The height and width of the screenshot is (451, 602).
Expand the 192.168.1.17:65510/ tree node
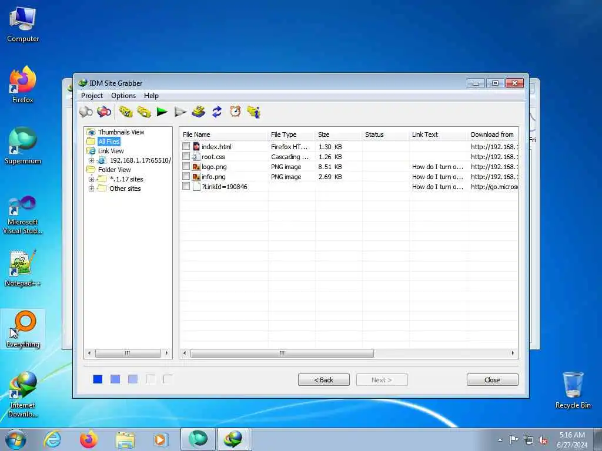tap(91, 160)
